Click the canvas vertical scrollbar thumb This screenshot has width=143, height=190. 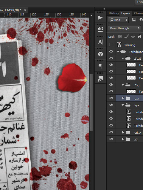pyautogui.click(x=91, y=102)
